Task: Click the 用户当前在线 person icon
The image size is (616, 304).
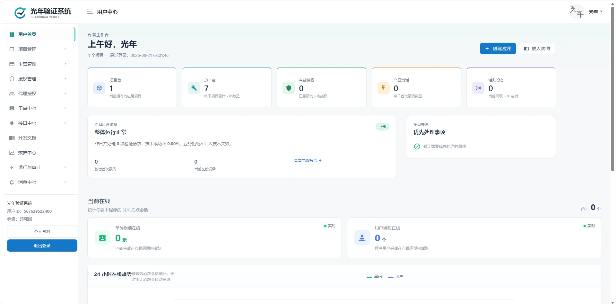Action: 362,238
